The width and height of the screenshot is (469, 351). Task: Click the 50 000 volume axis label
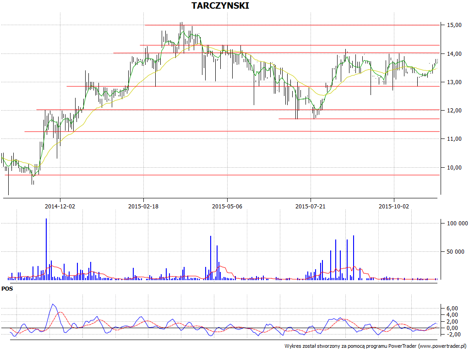pyautogui.click(x=456, y=252)
